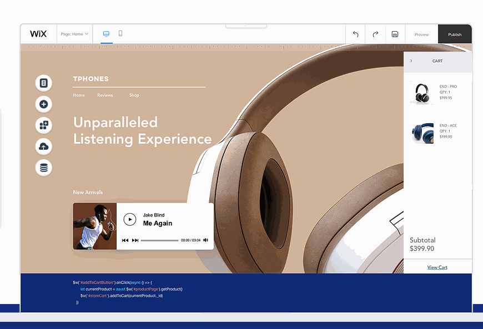Viewport: 483px width, 329px height.
Task: Click the CART panel header title
Action: (437, 61)
